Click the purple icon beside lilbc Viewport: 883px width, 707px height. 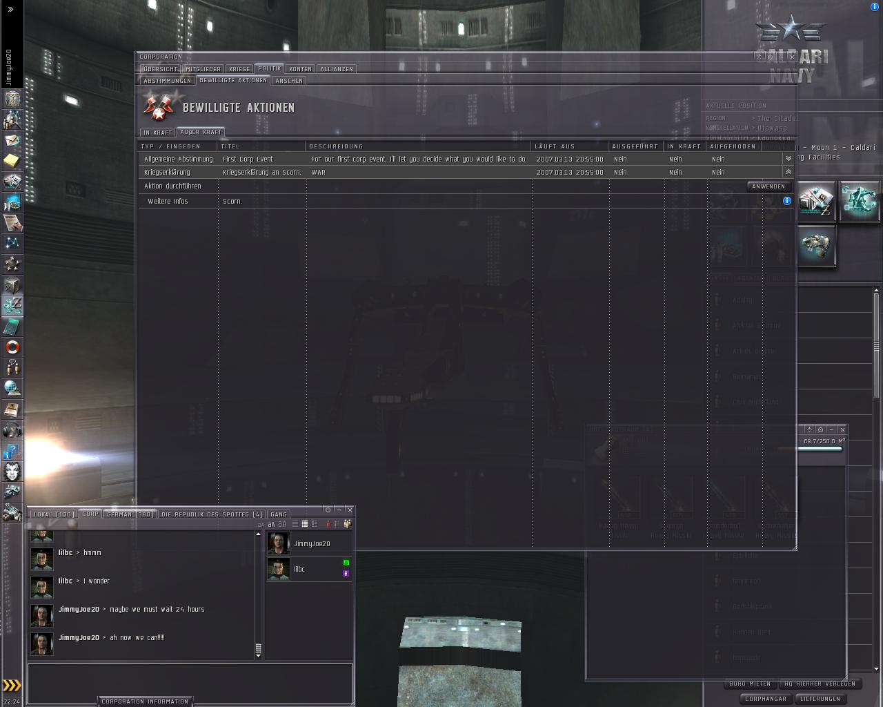[346, 573]
